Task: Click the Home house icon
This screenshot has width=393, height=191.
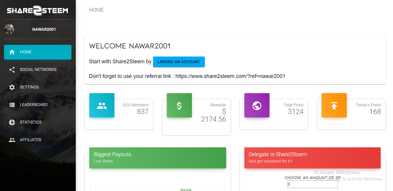Action: pos(12,52)
